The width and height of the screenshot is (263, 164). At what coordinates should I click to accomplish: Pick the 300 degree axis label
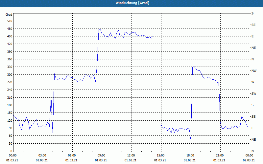tap(10, 75)
